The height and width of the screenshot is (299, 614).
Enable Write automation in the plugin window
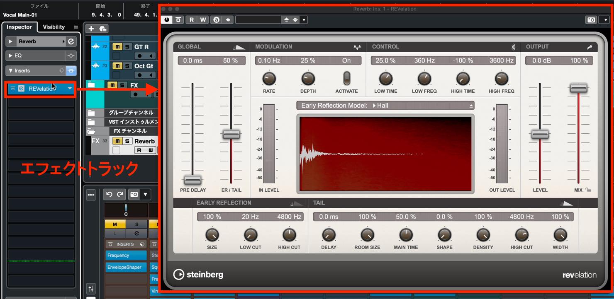tap(203, 19)
